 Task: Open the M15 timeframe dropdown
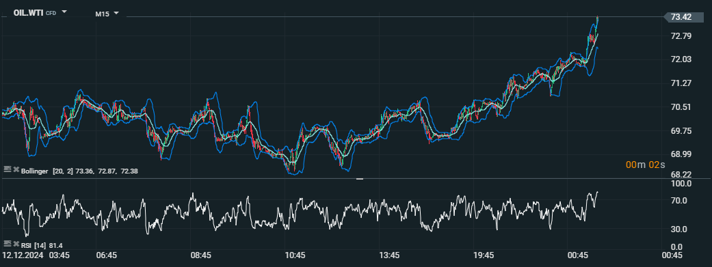tap(116, 13)
